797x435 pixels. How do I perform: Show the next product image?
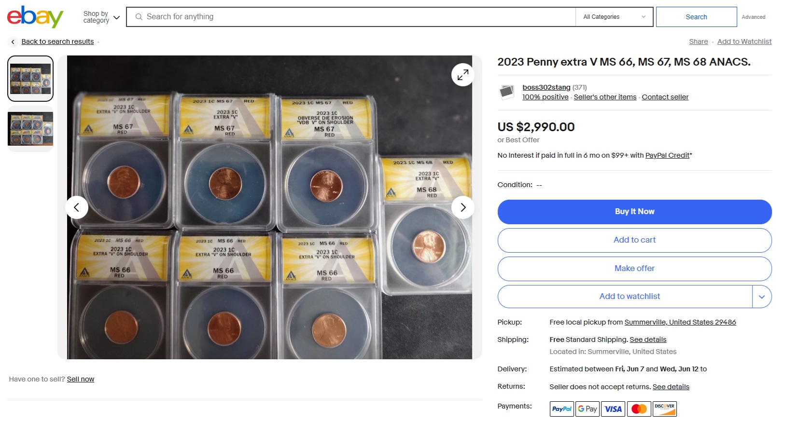coord(462,207)
